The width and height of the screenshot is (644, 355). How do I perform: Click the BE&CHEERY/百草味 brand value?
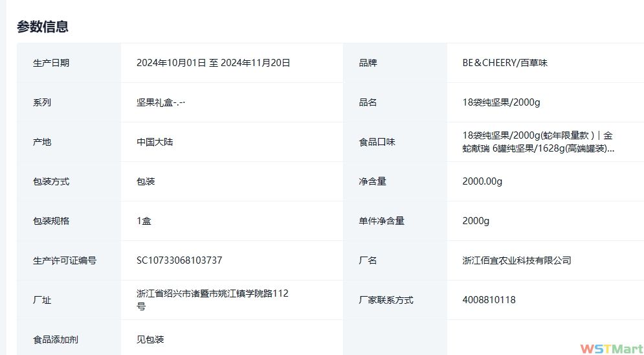(x=505, y=63)
